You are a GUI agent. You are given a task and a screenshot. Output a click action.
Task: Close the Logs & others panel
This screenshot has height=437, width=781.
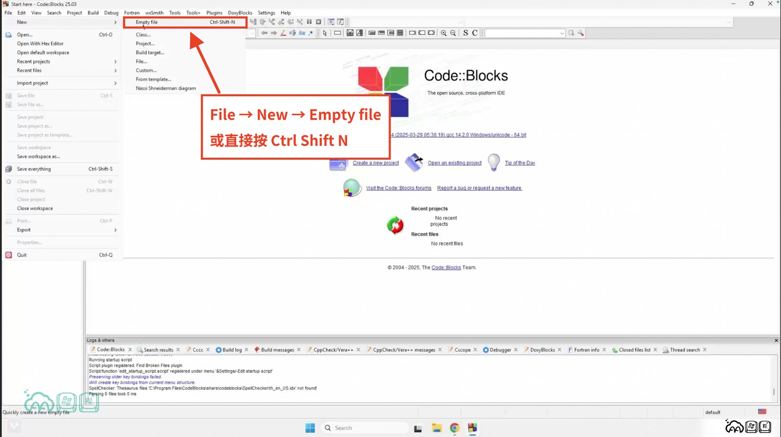point(776,340)
